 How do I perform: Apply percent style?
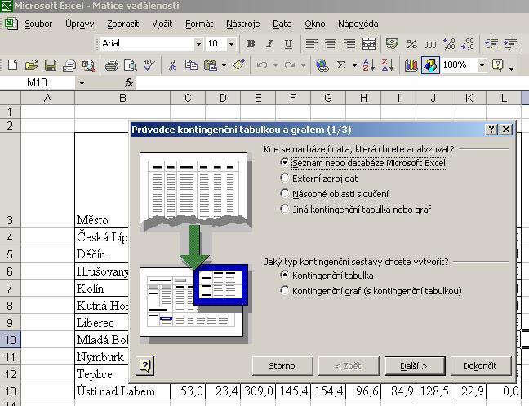point(411,44)
